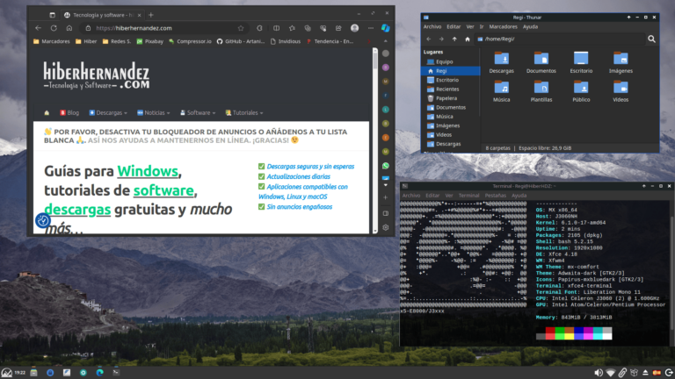Click the Windows link in the headline
Screen dimensions: 675x379
pyautogui.click(x=148, y=171)
